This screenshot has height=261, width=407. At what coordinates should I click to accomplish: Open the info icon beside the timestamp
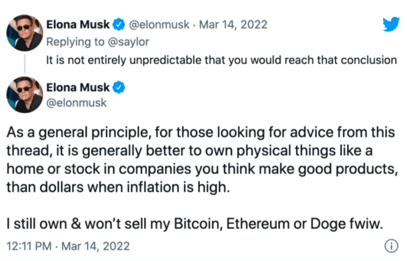click(390, 246)
